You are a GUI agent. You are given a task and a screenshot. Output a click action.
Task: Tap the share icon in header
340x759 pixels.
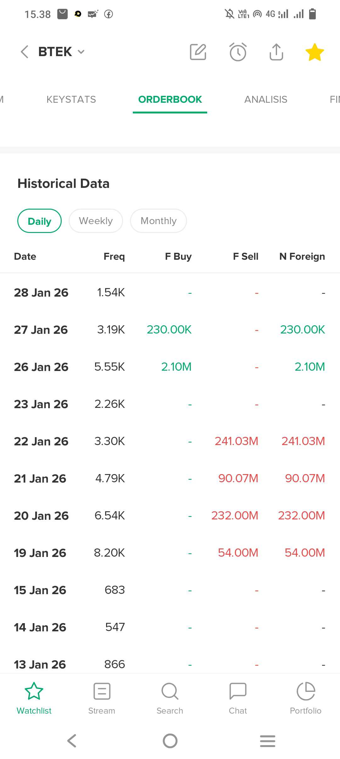click(276, 52)
